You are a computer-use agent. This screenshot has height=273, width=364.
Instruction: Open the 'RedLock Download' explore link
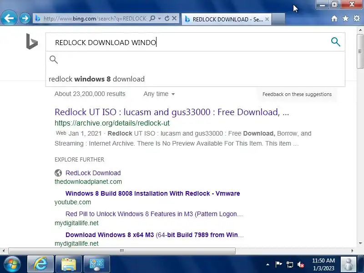(x=93, y=173)
